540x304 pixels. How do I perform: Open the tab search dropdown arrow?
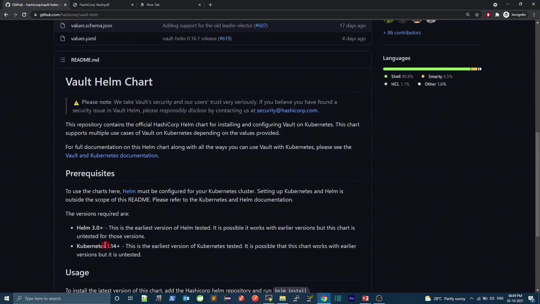coord(495,5)
